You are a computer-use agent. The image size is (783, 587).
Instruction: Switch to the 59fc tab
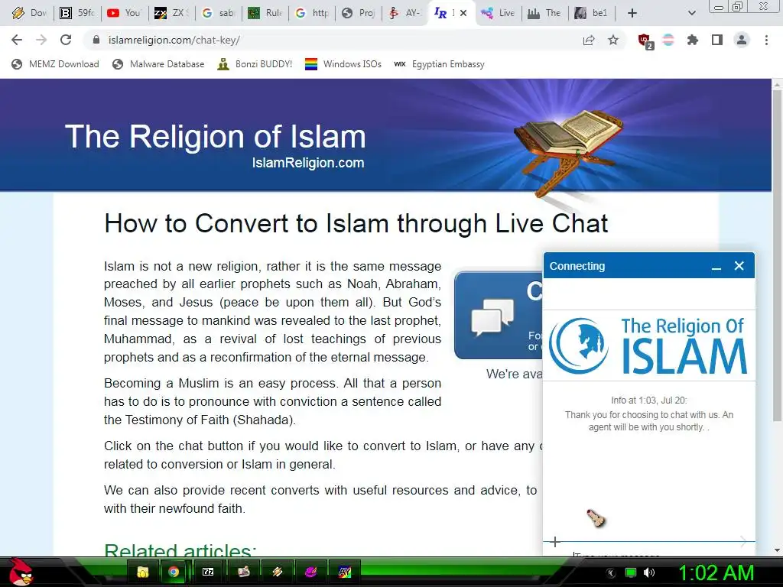tap(77, 13)
